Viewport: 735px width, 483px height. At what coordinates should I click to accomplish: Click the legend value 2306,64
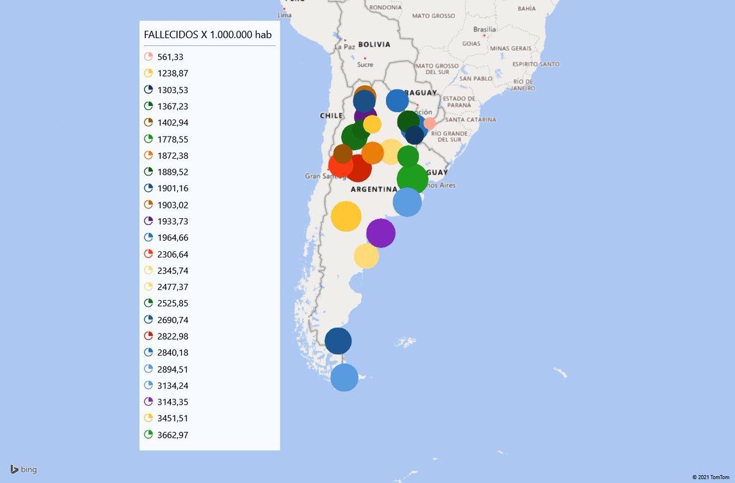(x=173, y=254)
